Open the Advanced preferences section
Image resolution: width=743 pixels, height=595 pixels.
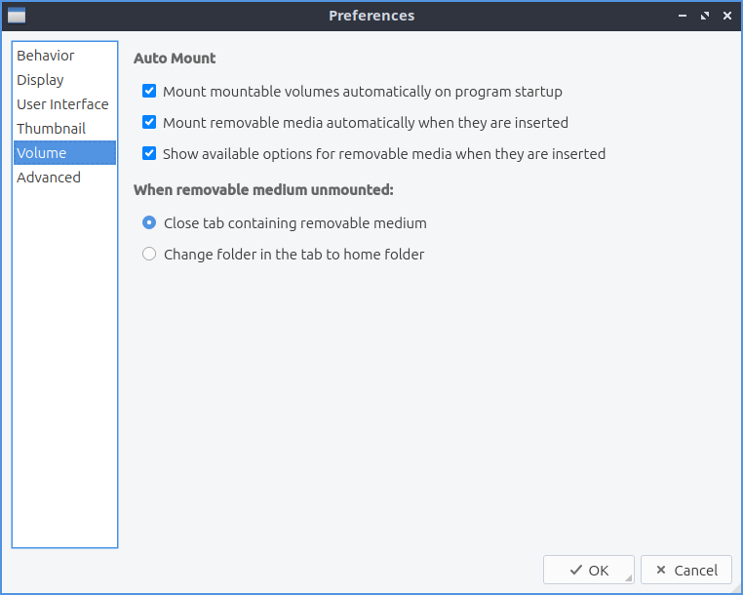coord(49,178)
